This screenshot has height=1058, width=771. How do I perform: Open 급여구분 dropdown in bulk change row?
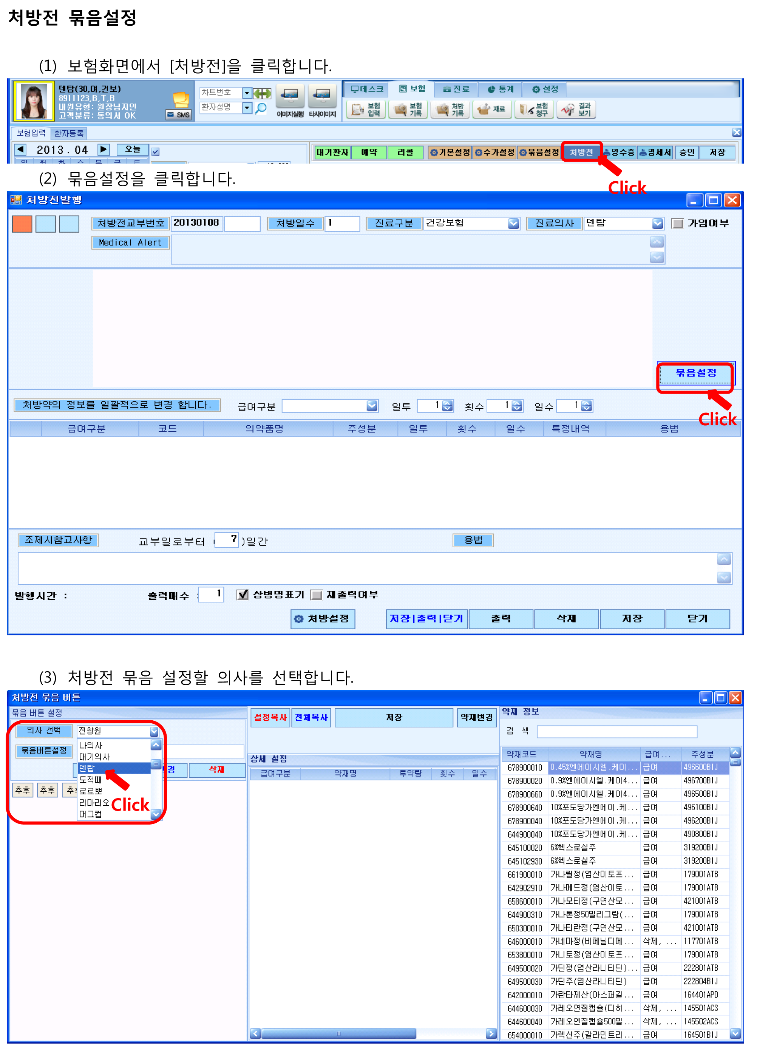point(371,406)
